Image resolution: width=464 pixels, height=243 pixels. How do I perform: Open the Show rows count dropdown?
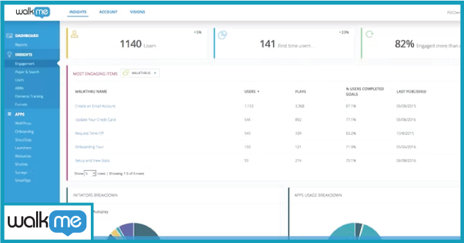pyautogui.click(x=90, y=173)
